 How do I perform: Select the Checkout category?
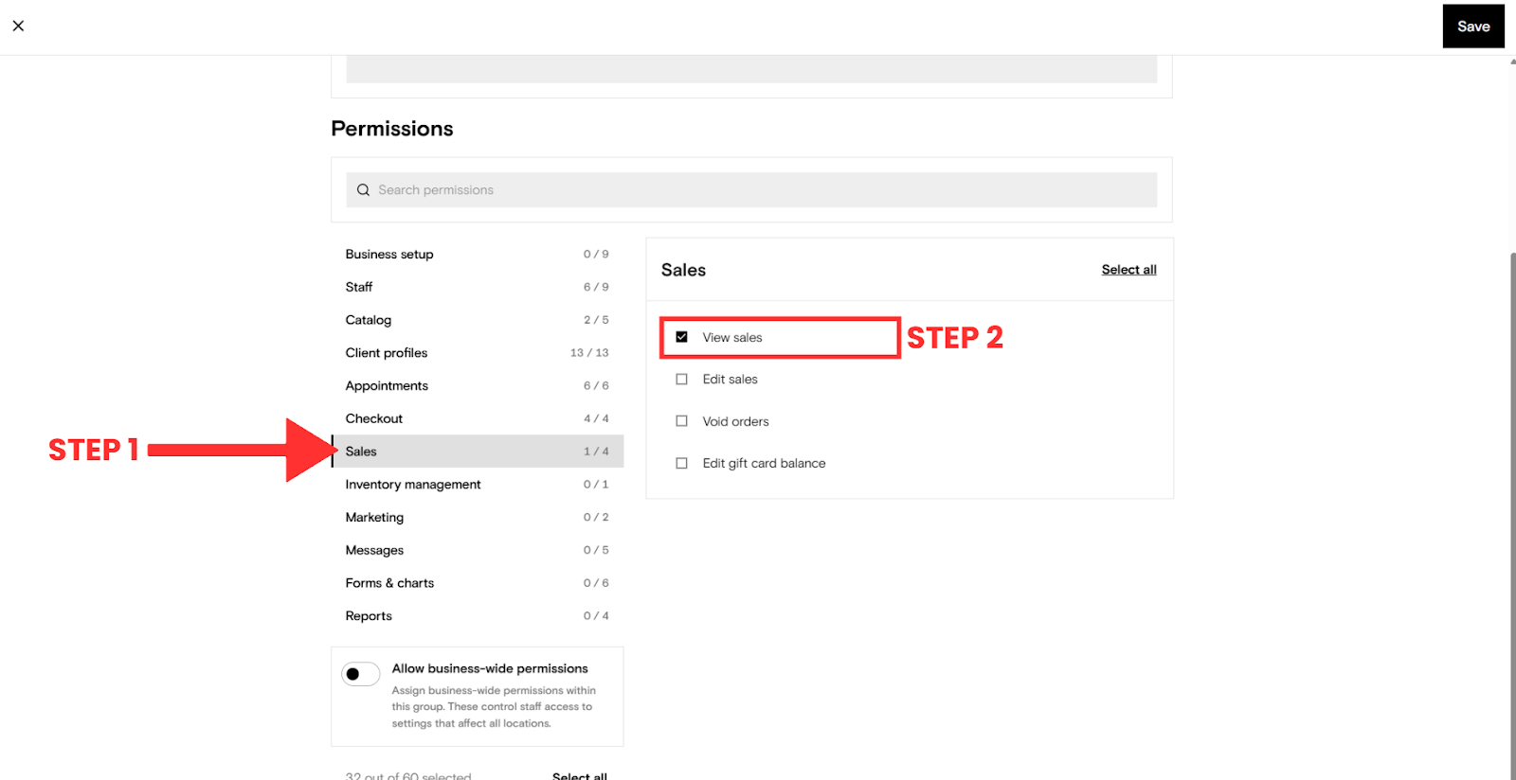pos(478,418)
